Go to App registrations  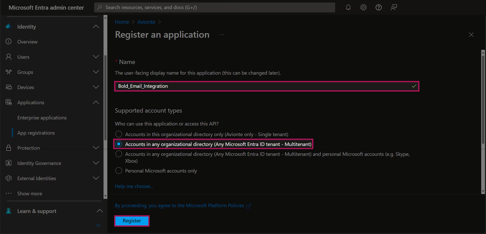pyautogui.click(x=36, y=133)
